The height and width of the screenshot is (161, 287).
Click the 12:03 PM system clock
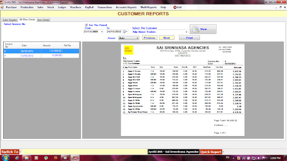point(275,158)
